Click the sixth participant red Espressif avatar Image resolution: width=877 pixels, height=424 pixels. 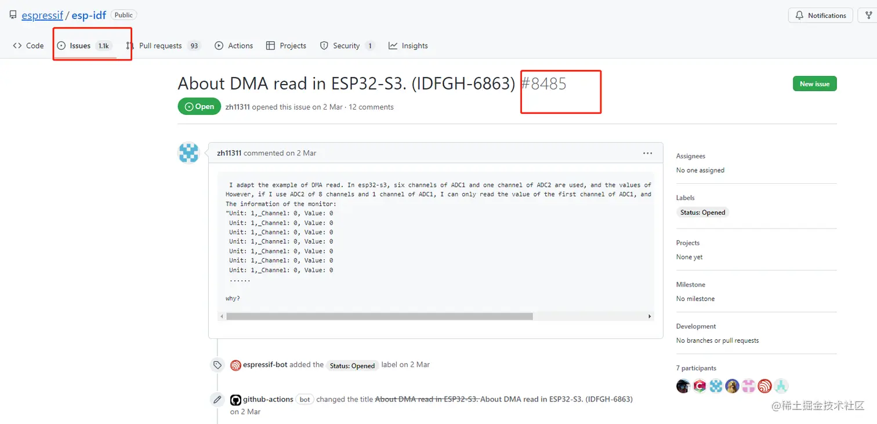coord(764,386)
